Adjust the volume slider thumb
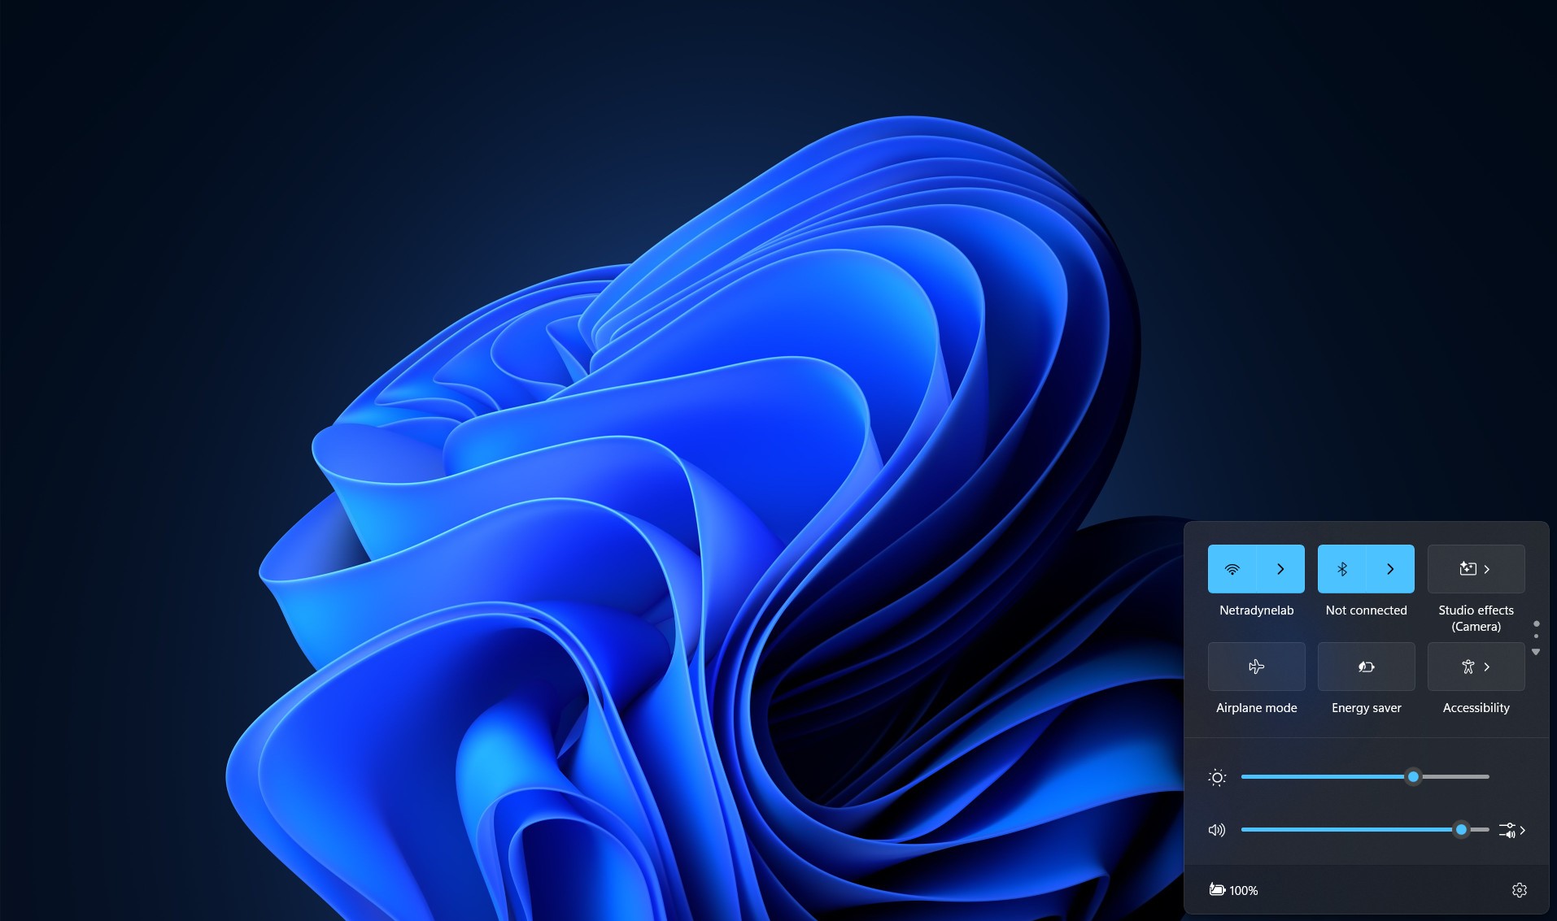Viewport: 1557px width, 921px height. (x=1461, y=830)
